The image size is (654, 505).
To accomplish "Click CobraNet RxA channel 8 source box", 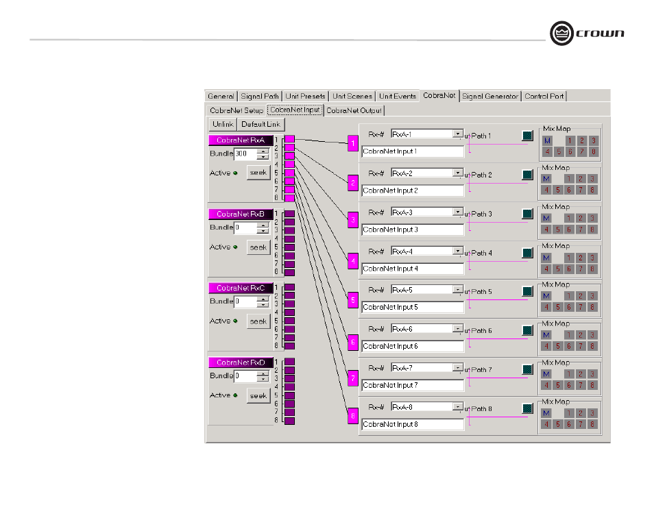I will [x=289, y=198].
